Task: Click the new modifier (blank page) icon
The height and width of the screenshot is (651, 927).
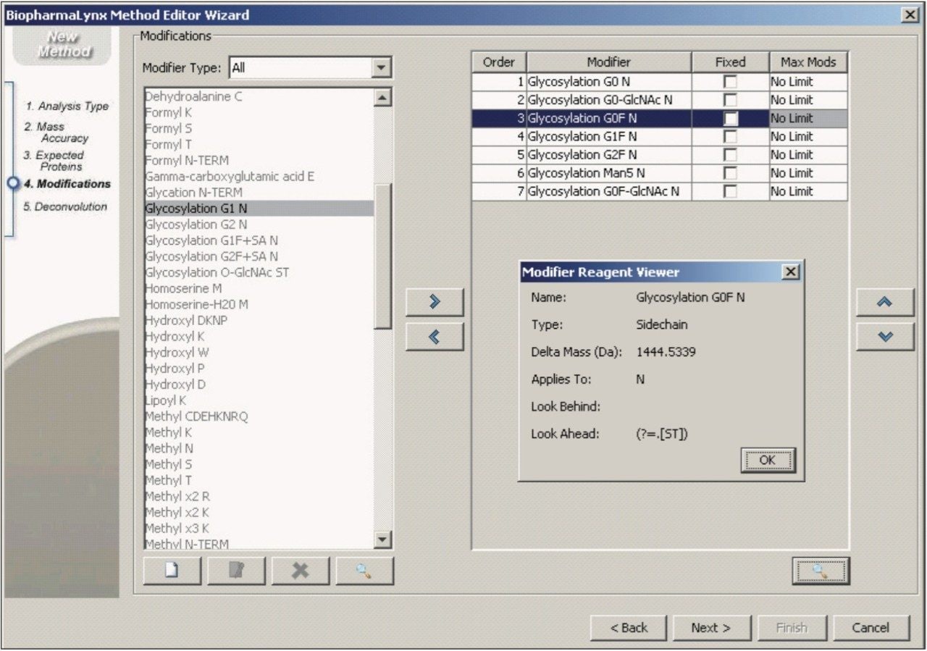Action: click(172, 571)
